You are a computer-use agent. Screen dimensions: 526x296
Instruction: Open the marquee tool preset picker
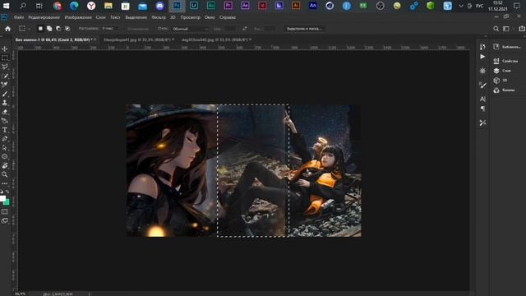pyautogui.click(x=24, y=29)
